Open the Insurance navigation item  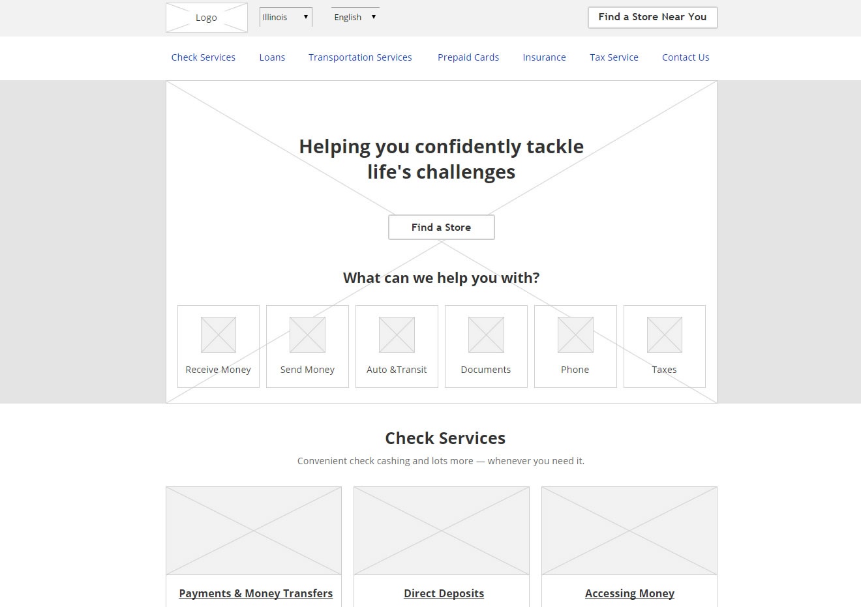544,57
